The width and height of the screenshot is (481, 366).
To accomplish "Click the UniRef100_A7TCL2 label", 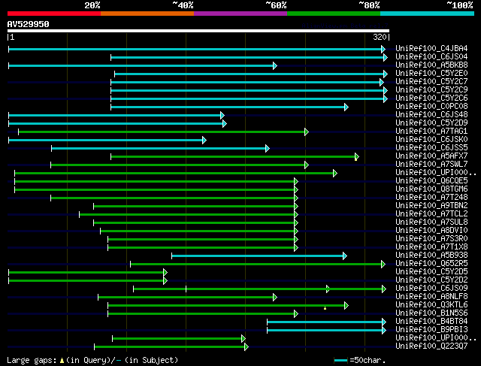I will (431, 214).
